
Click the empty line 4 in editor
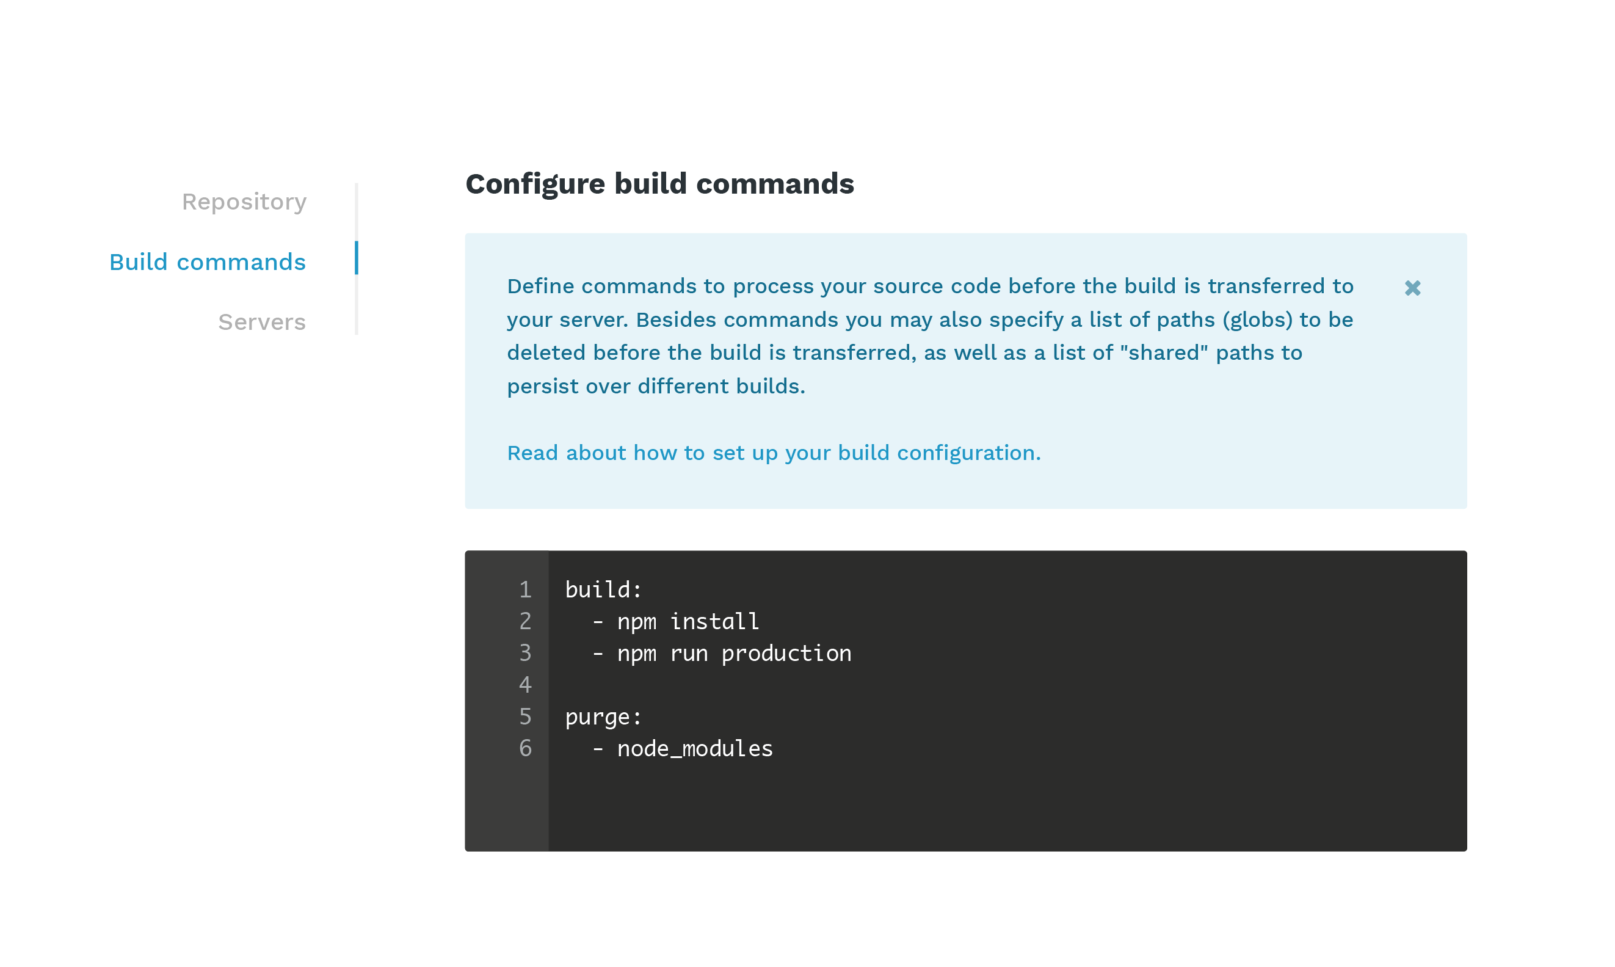coord(651,684)
